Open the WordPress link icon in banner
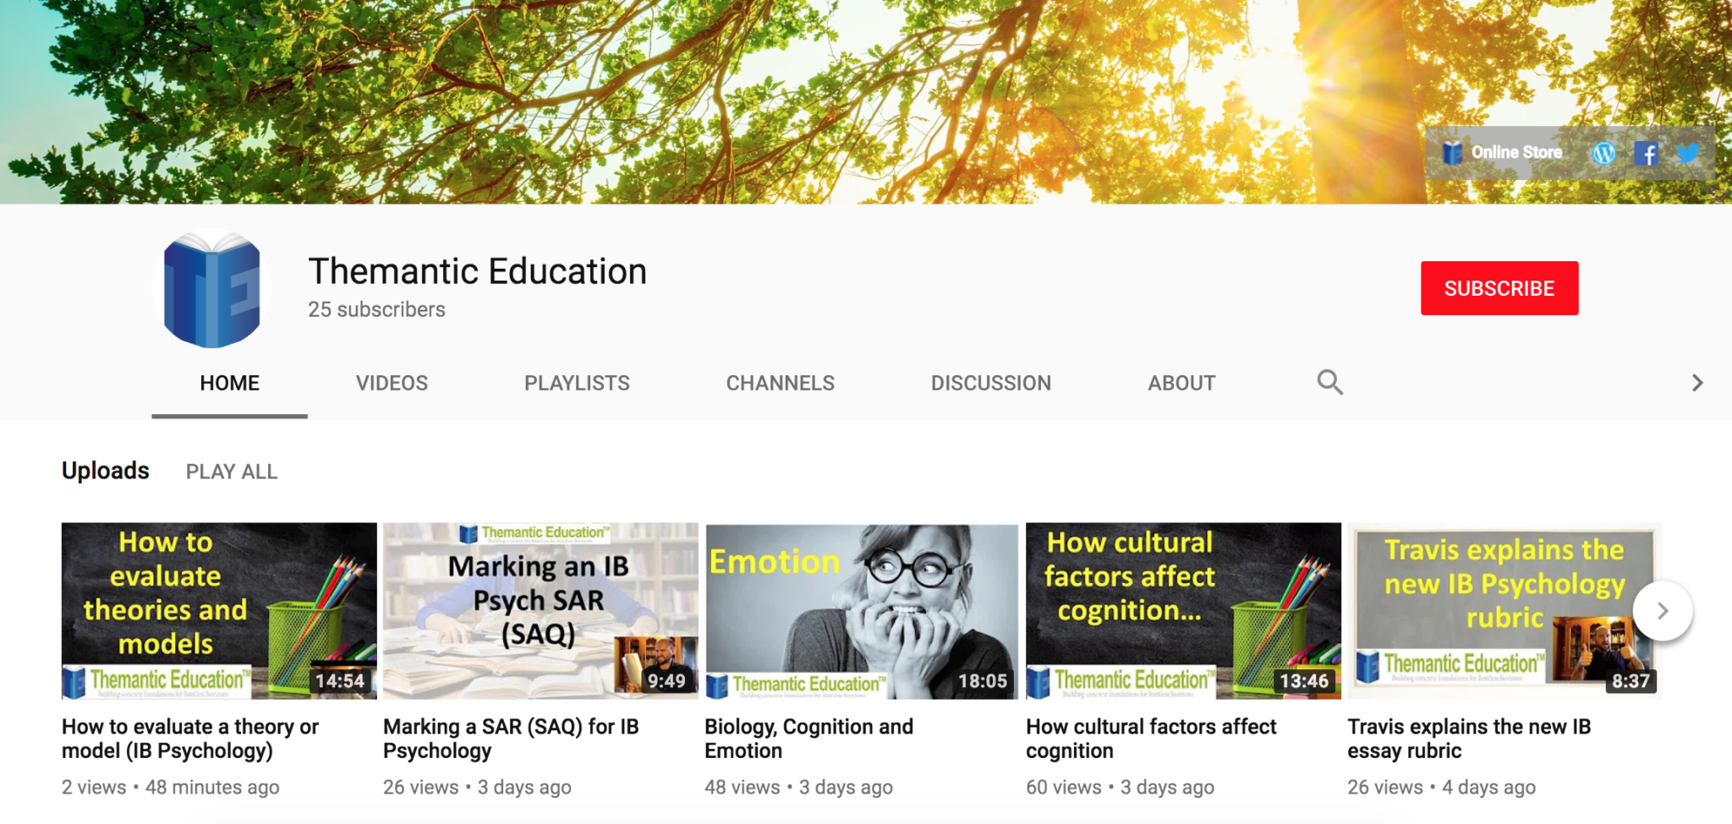The width and height of the screenshot is (1732, 824). point(1604,153)
